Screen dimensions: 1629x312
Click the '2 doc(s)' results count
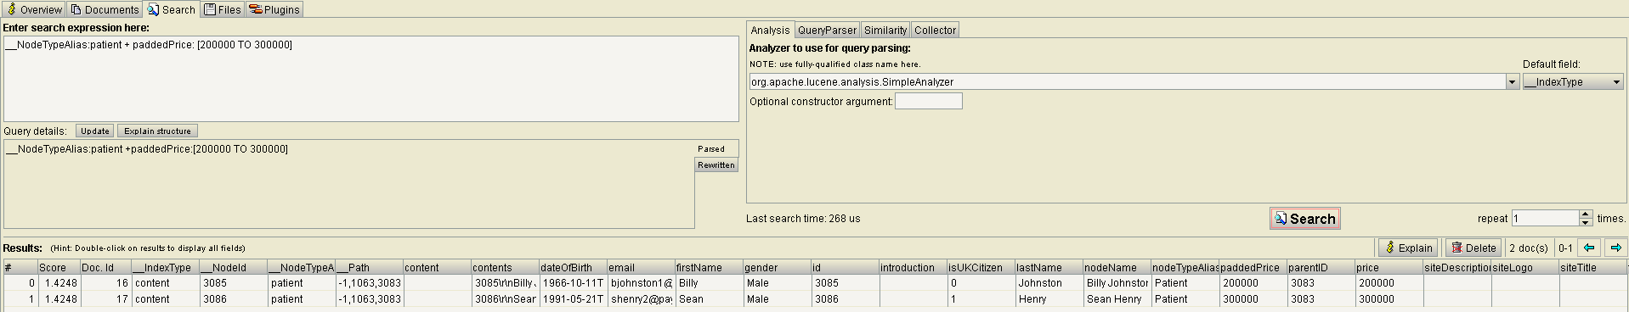1528,248
